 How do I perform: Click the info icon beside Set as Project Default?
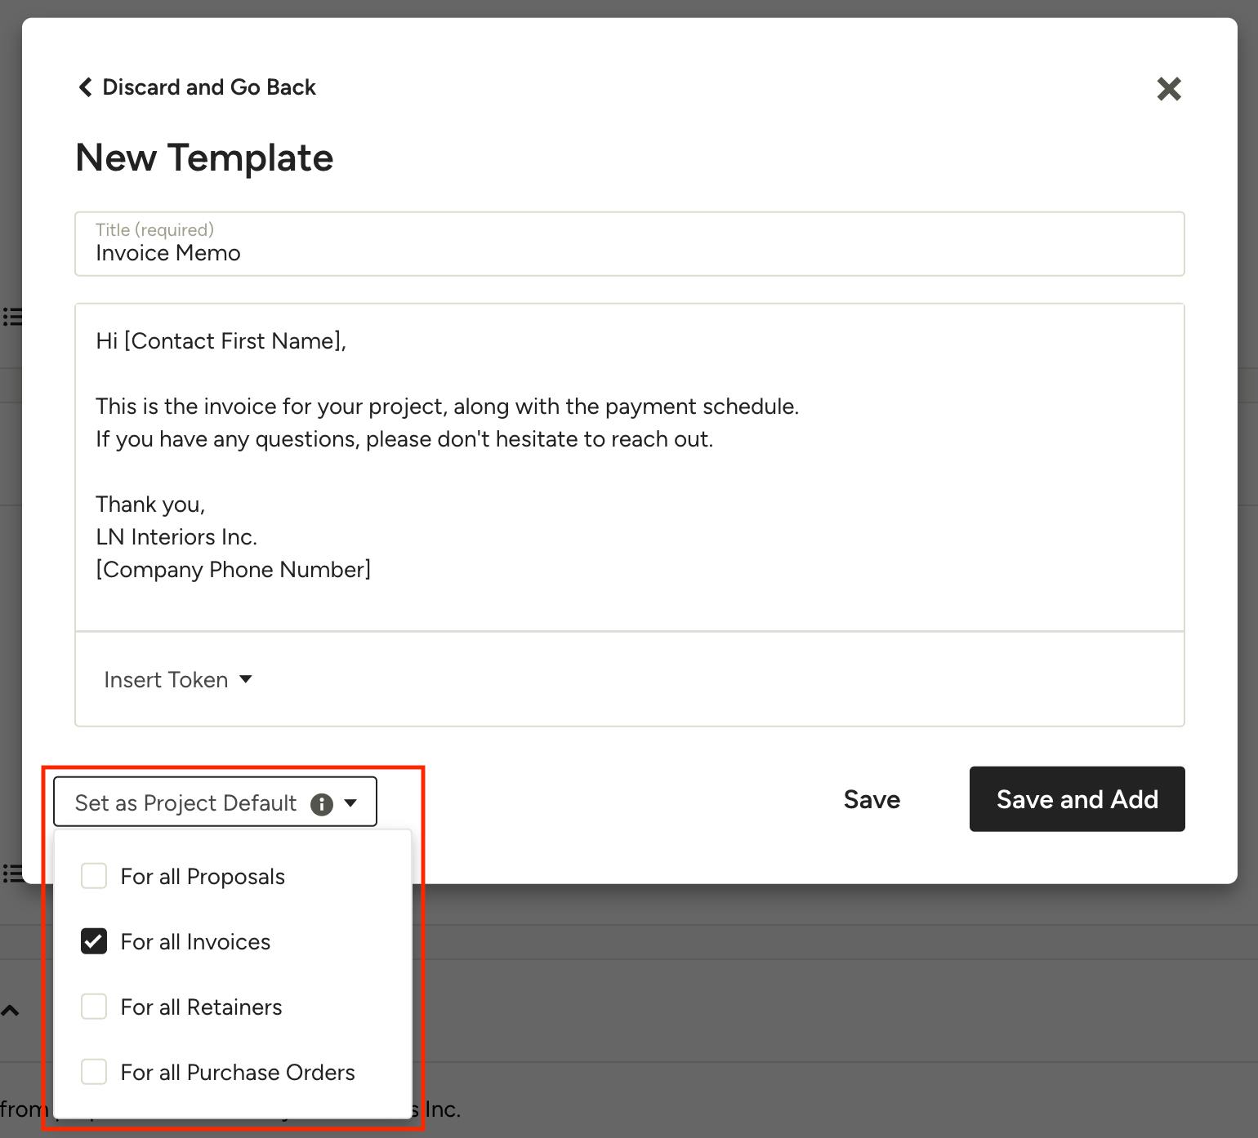point(322,804)
